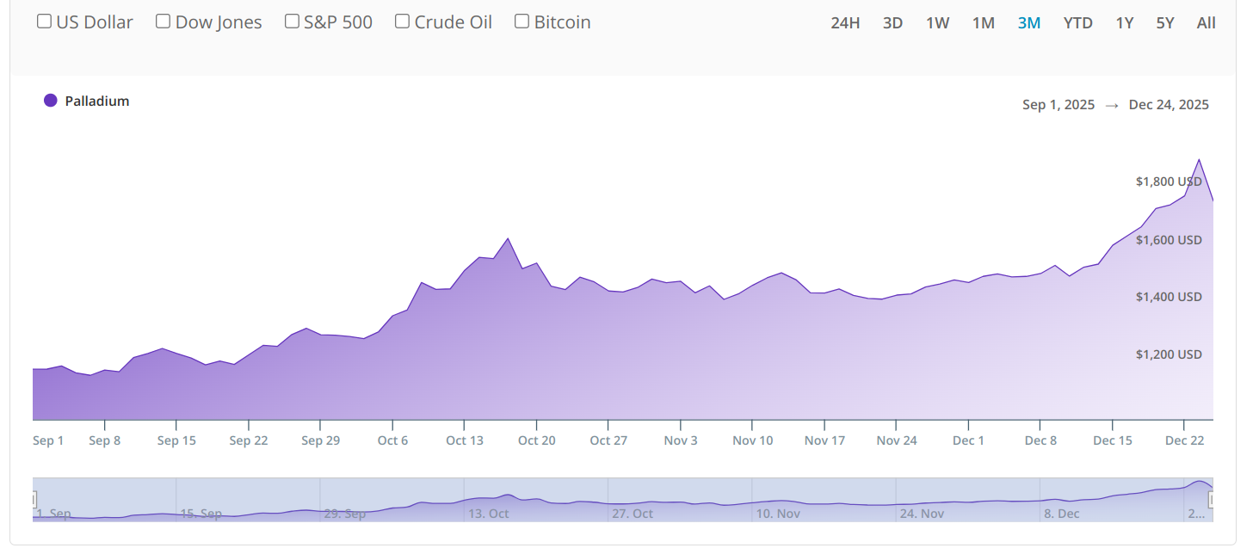This screenshot has width=1259, height=548.
Task: Show All price history
Action: (x=1206, y=23)
